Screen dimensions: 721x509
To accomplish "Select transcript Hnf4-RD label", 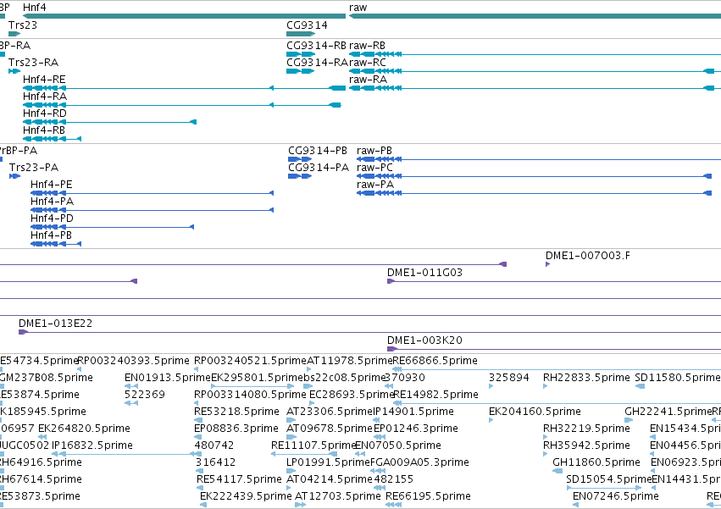I will coord(45,113).
